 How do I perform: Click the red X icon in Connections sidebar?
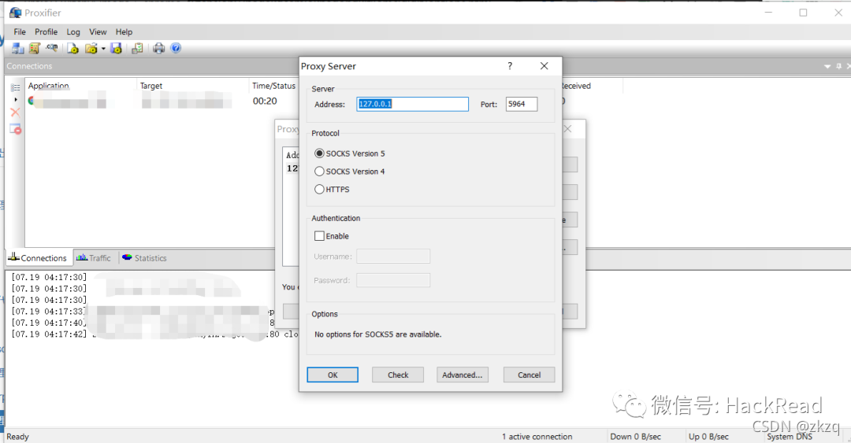pos(15,113)
